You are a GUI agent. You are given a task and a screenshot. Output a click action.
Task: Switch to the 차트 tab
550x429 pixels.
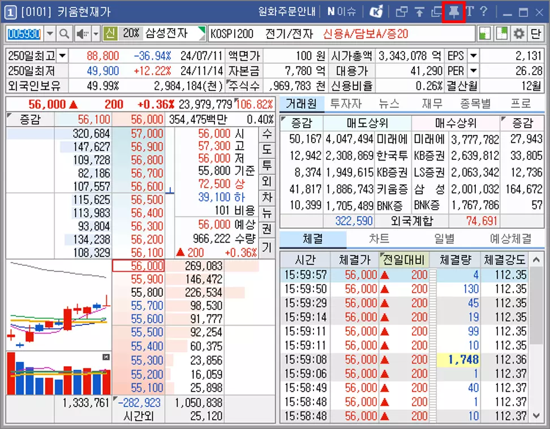pos(379,239)
